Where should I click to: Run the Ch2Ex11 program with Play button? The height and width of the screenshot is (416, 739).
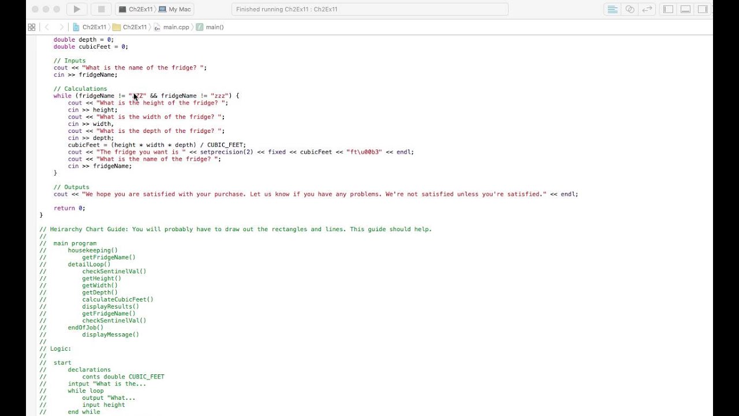(x=76, y=9)
